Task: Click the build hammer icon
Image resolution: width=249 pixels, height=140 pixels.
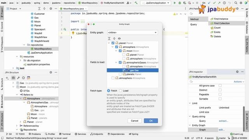Action: (x=136, y=3)
